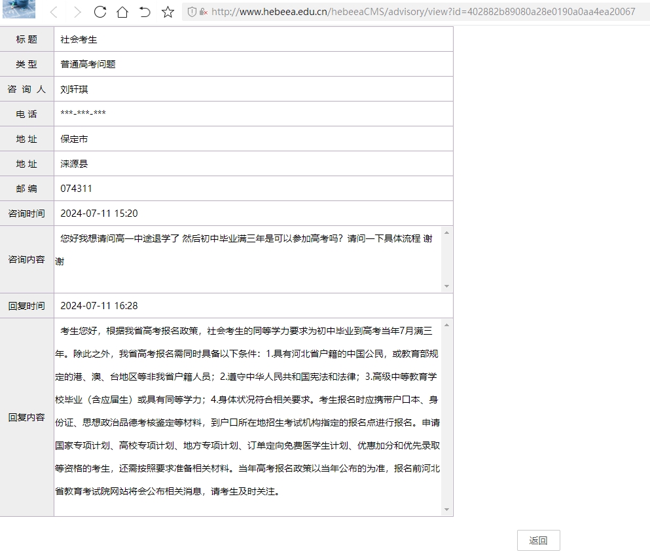This screenshot has height=560, width=650.
Task: Click the 电话 row label
Action: (27, 114)
